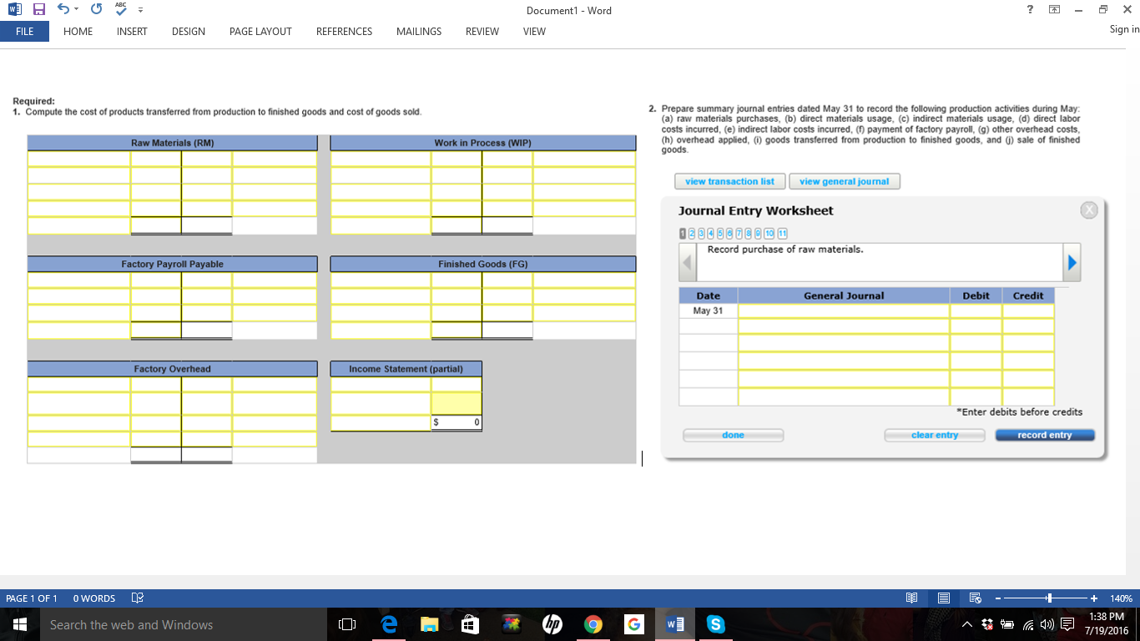The image size is (1140, 641).
Task: Open the Undo history dropdown arrow
Action: 76,11
